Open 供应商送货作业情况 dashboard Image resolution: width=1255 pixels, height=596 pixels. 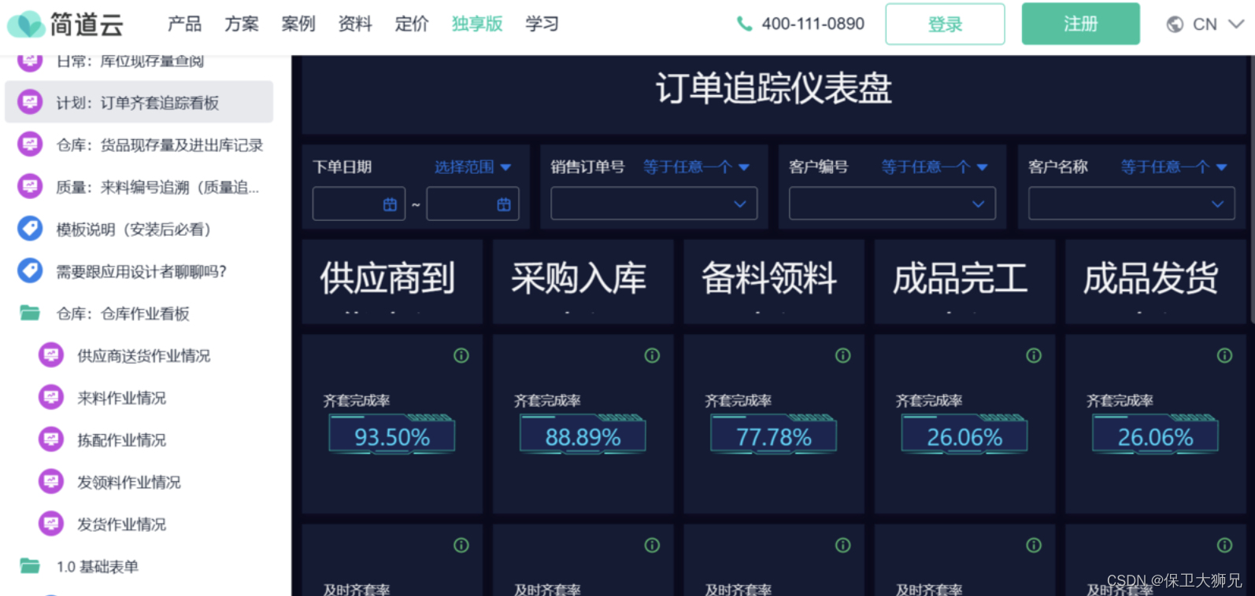click(144, 355)
